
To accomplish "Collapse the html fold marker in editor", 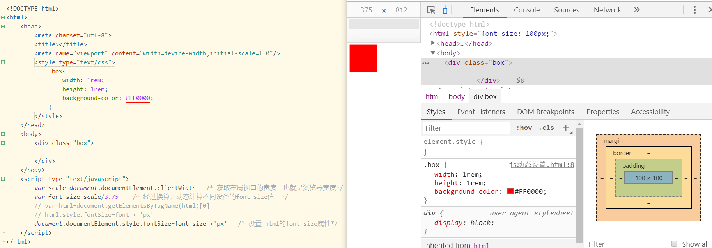I will (3, 17).
